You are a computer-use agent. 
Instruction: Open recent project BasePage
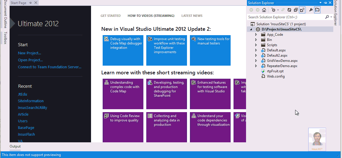[x=26, y=128]
